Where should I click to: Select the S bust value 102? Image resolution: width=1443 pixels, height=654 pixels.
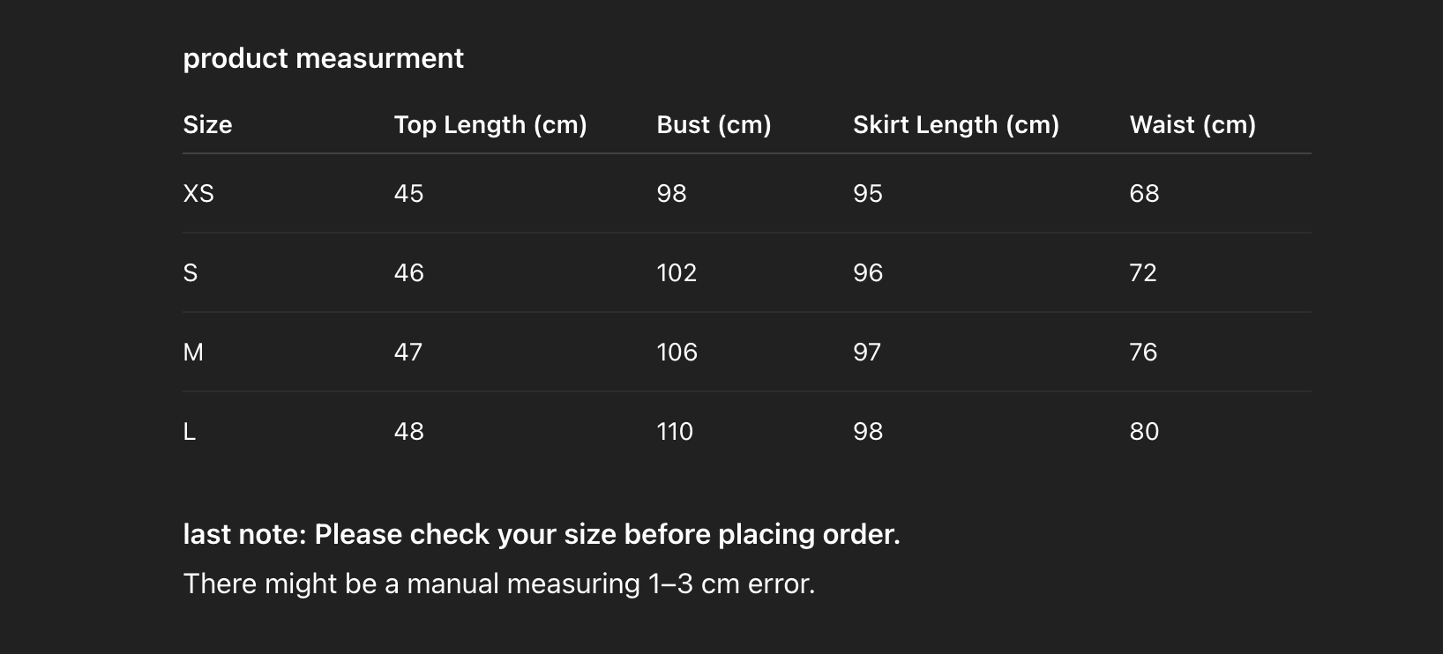[677, 273]
